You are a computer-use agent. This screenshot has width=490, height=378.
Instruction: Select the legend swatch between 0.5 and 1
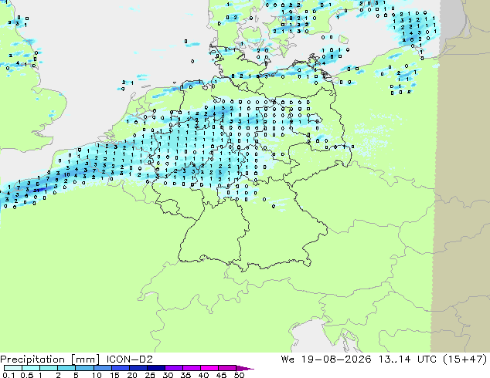(x=31, y=368)
